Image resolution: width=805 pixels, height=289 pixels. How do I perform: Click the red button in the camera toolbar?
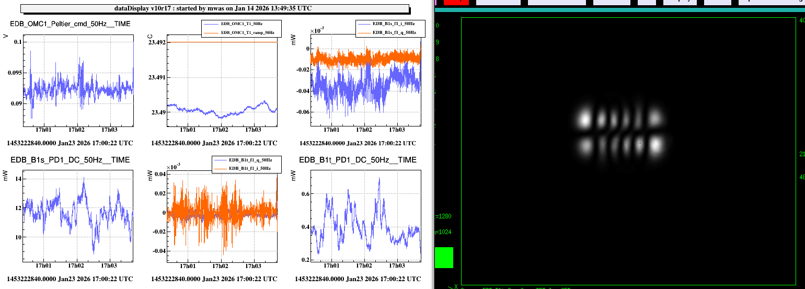pos(456,2)
